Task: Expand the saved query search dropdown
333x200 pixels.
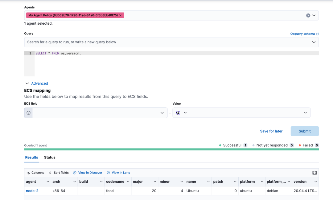Action: [x=314, y=42]
